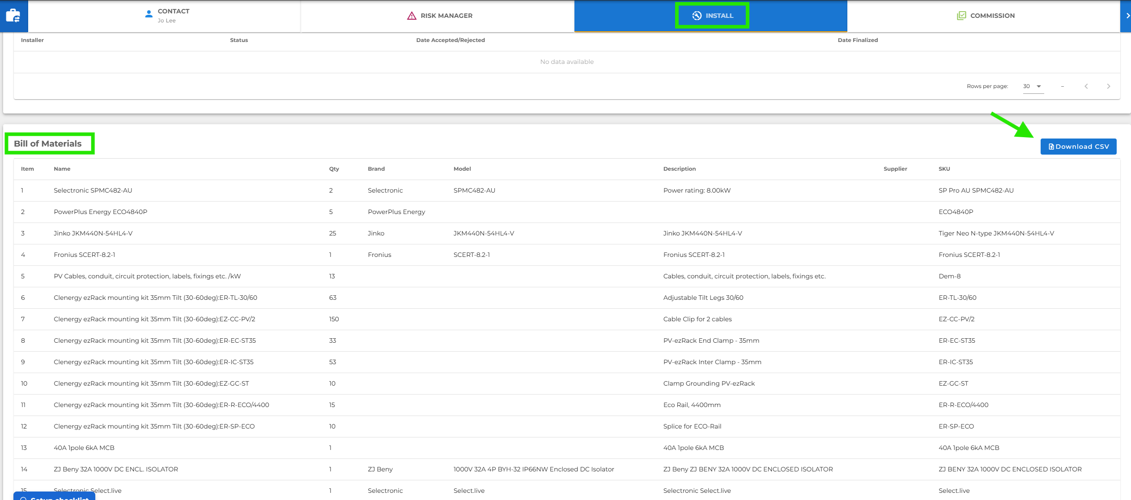
Task: Open the rows per page dropdown
Action: coord(1033,86)
